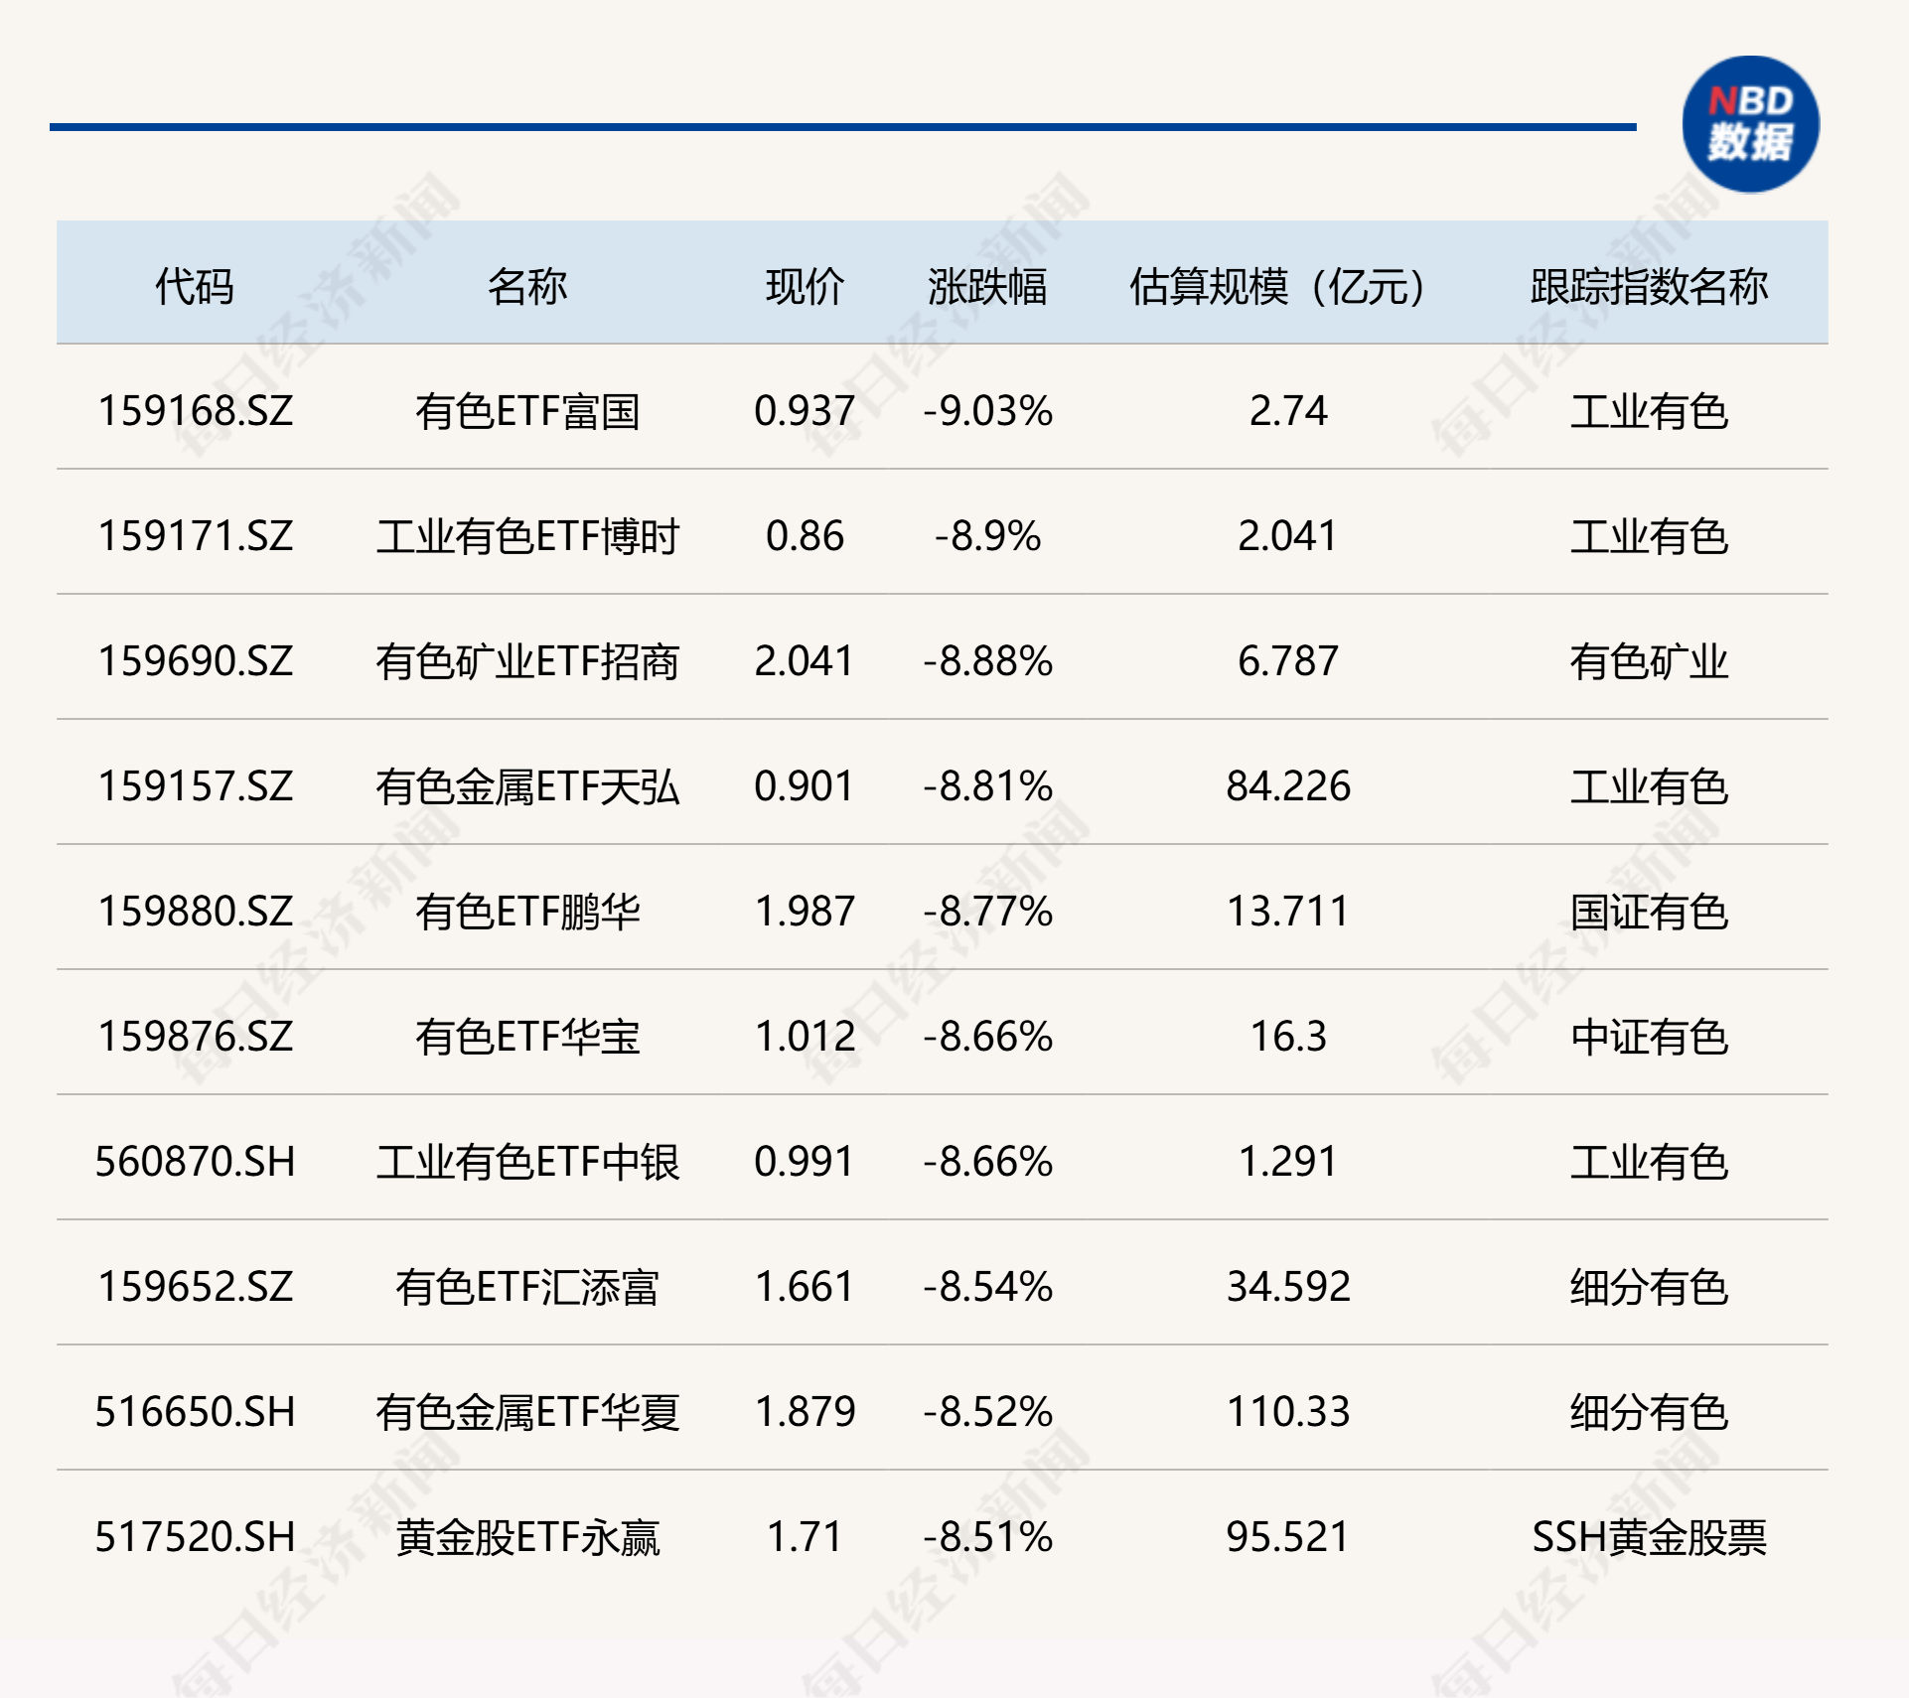Select the name 有色矿业ETF招商

(x=527, y=661)
